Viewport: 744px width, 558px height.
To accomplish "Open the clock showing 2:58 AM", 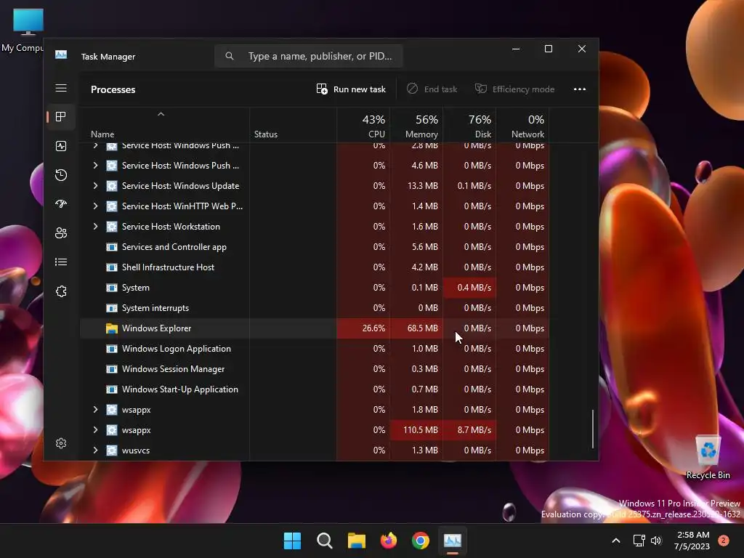I will (692, 541).
